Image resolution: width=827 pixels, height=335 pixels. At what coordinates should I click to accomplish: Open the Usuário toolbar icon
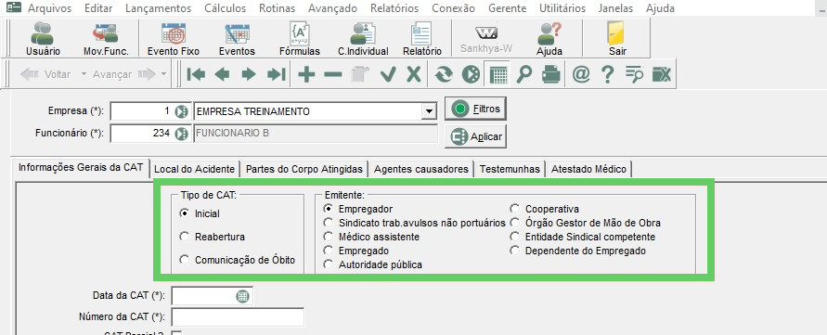coord(43,39)
